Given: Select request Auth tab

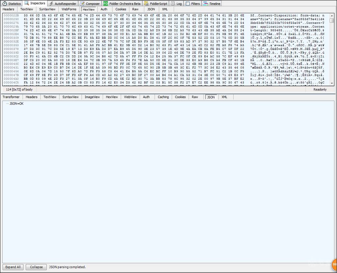Looking at the screenshot, I should 104,9.
